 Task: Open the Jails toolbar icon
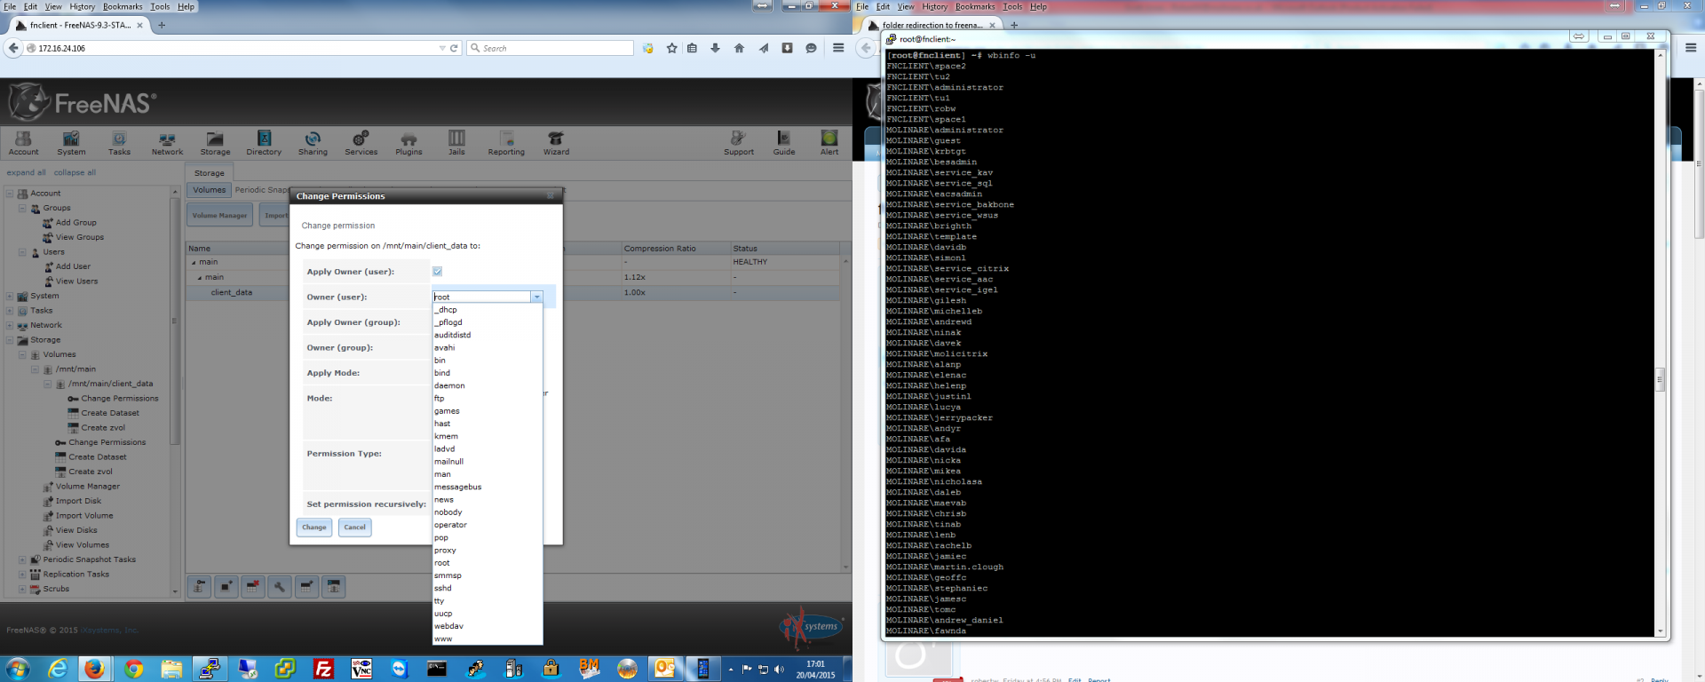click(x=456, y=143)
